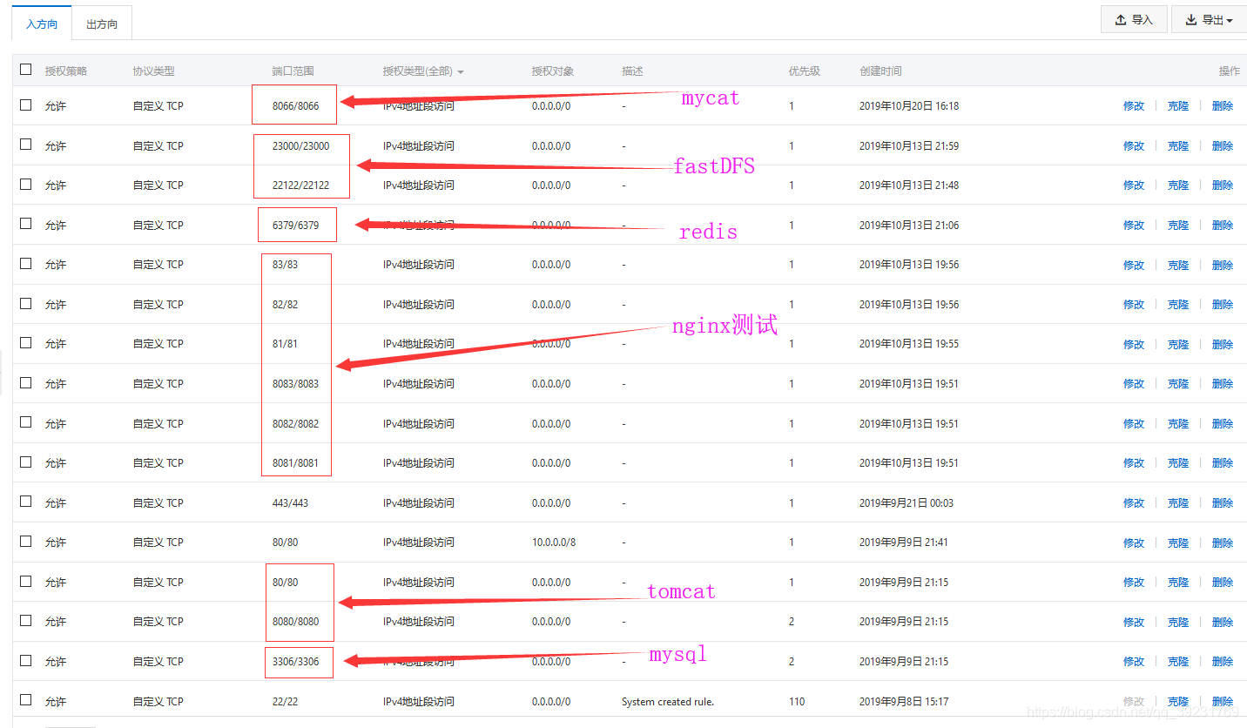Image resolution: width=1247 pixels, height=728 pixels.
Task: Click 修改 for the 83/83 rule
Action: [1134, 265]
